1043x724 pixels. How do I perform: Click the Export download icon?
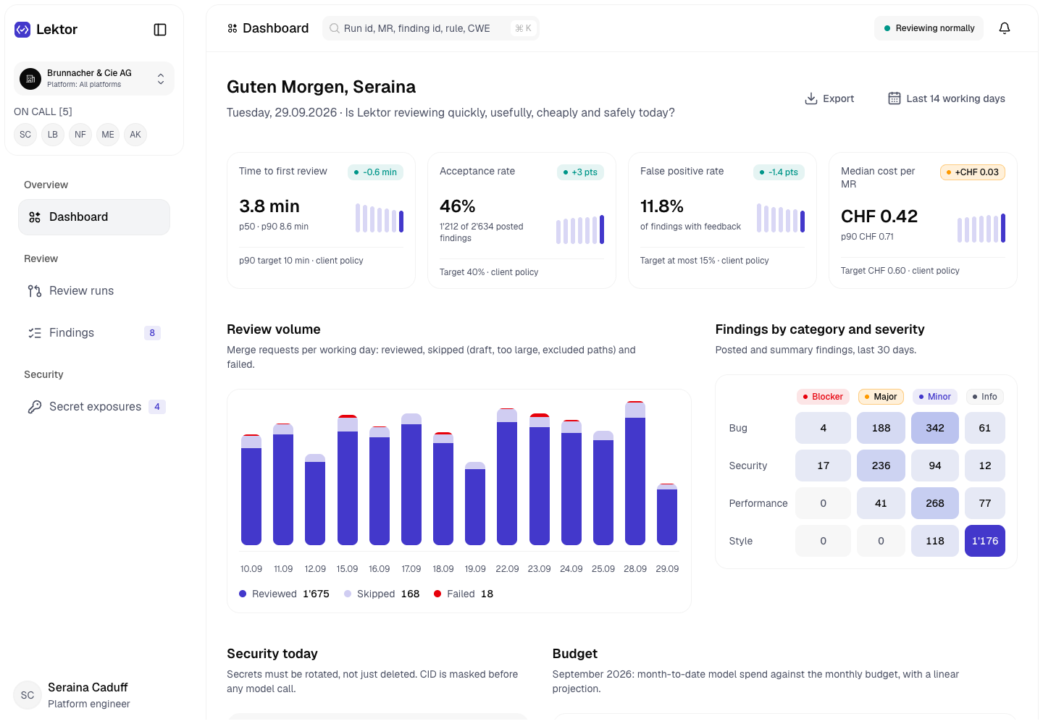point(811,98)
